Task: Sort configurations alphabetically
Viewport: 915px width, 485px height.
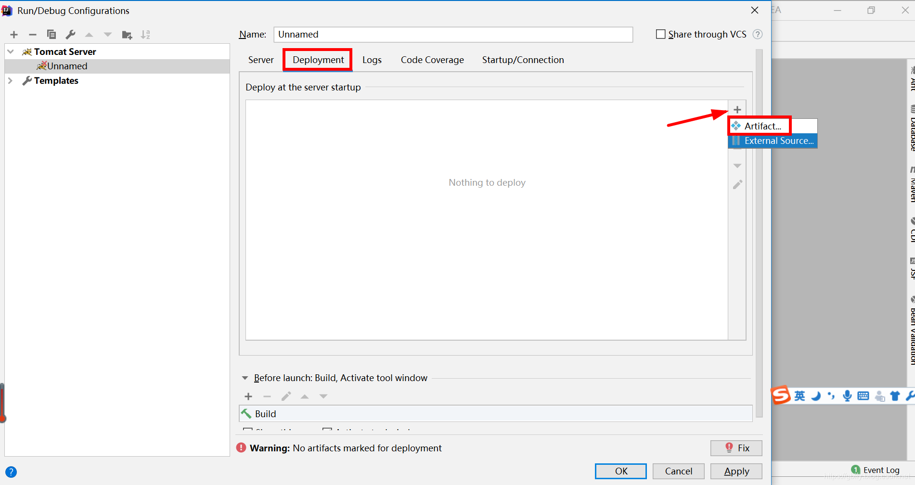Action: 145,35
